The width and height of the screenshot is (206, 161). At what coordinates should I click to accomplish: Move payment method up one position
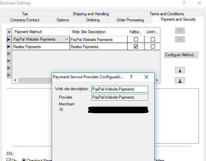[x=180, y=40]
